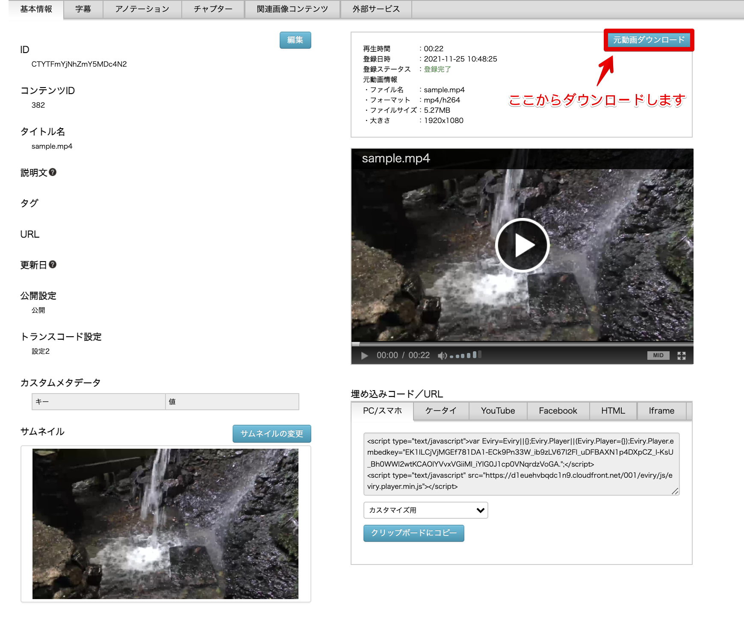Switch to the チャプター tab
Viewport: 744px width, 635px height.
click(213, 9)
